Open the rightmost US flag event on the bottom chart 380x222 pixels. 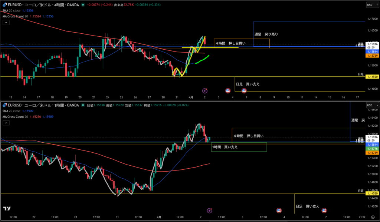coord(324,210)
